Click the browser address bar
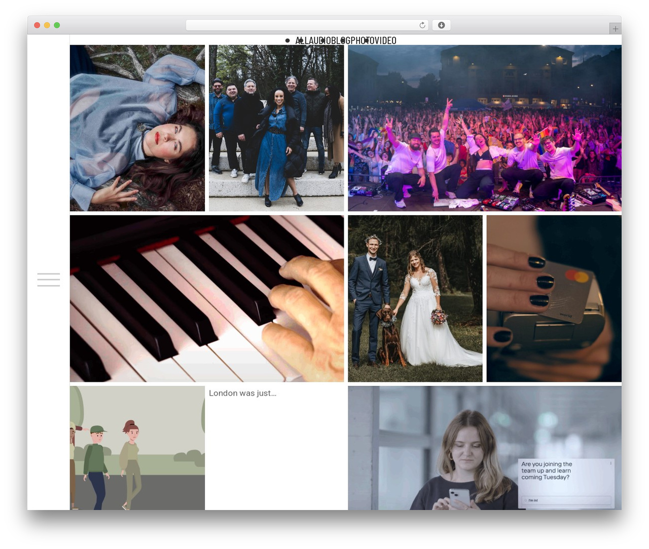The image size is (649, 549). pos(307,25)
